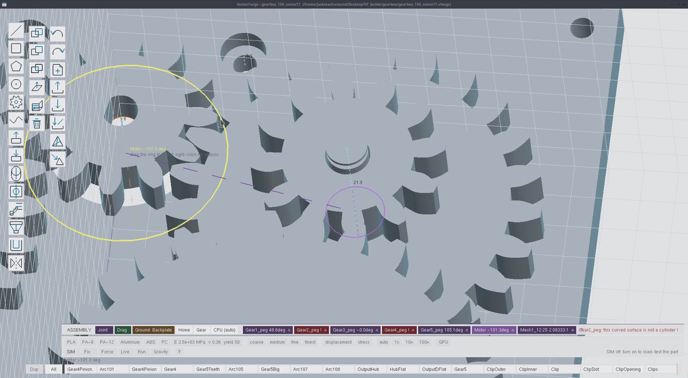Viewport: 688px width, 378px height.
Task: Select the OutputHub part tab
Action: point(371,369)
